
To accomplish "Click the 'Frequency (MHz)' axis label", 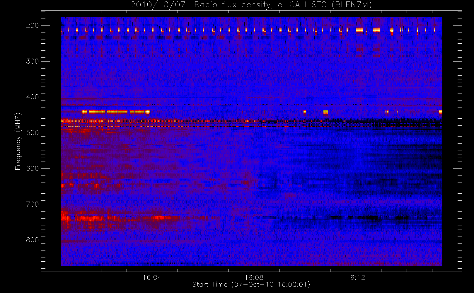I will 18,141.
